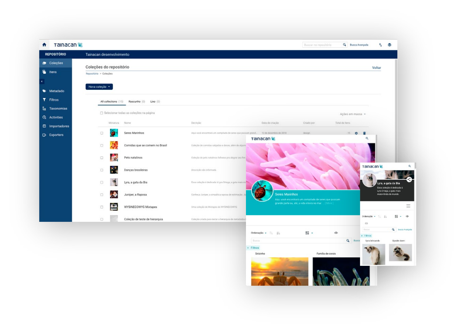The height and width of the screenshot is (332, 462).
Task: Open the Lixo tab
Action: pos(153,101)
